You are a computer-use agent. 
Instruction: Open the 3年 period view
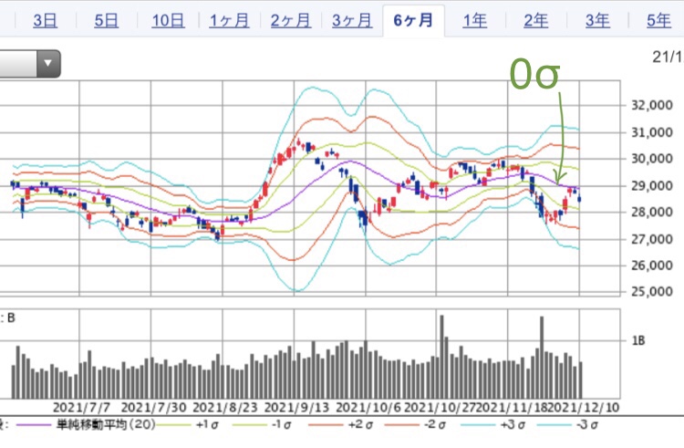(597, 20)
